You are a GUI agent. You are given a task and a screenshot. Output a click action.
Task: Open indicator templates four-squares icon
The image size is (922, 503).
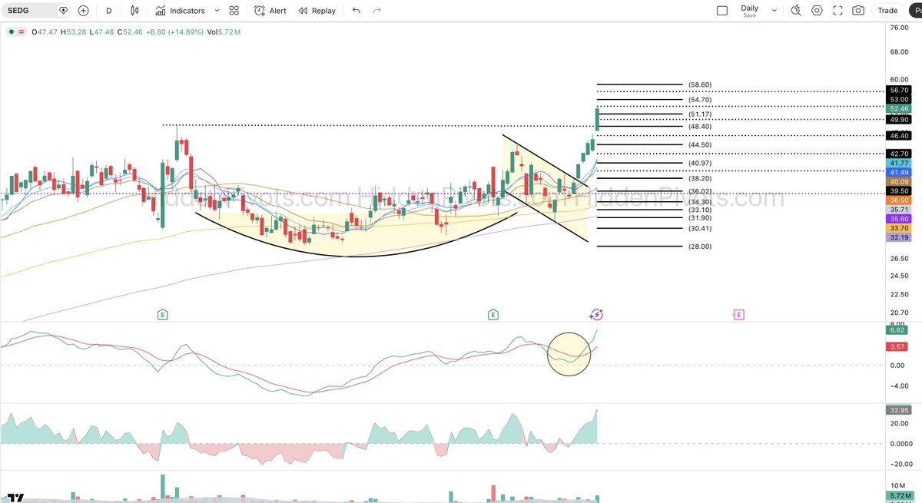coord(234,11)
